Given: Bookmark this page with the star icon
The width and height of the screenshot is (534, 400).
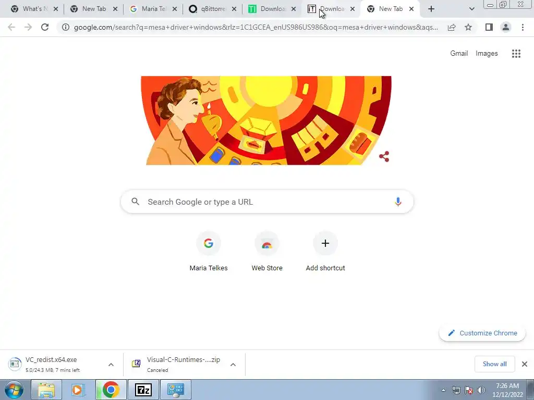Looking at the screenshot, I should [468, 27].
